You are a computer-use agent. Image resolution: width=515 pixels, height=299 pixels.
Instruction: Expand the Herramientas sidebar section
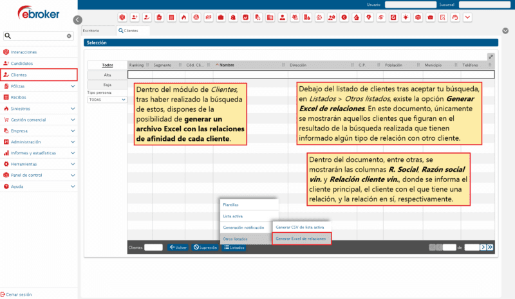pyautogui.click(x=73, y=164)
